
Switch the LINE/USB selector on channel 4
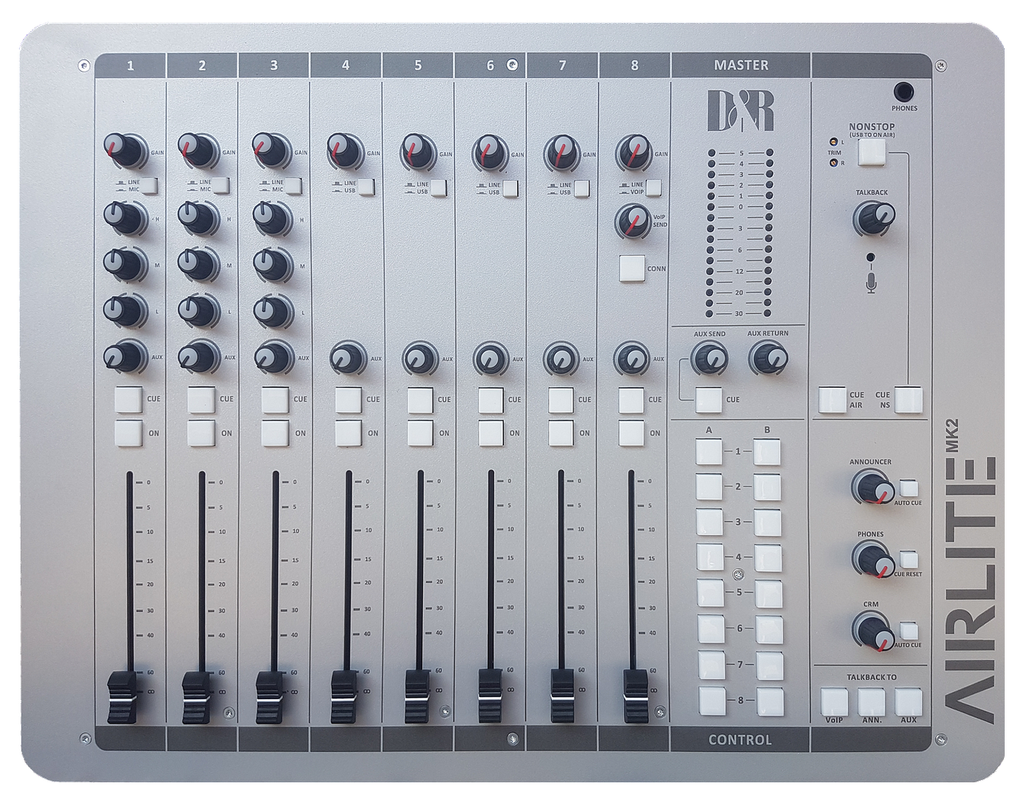367,186
